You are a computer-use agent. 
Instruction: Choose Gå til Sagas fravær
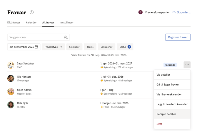pyautogui.click(x=172, y=84)
